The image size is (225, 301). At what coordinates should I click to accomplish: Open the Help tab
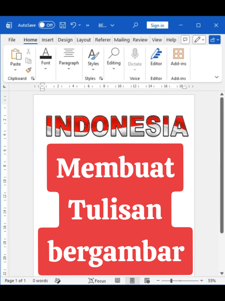point(171,40)
